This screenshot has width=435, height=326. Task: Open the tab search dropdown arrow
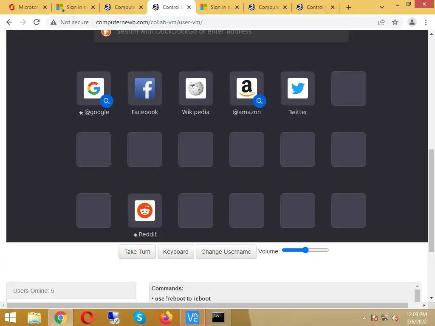[382, 7]
